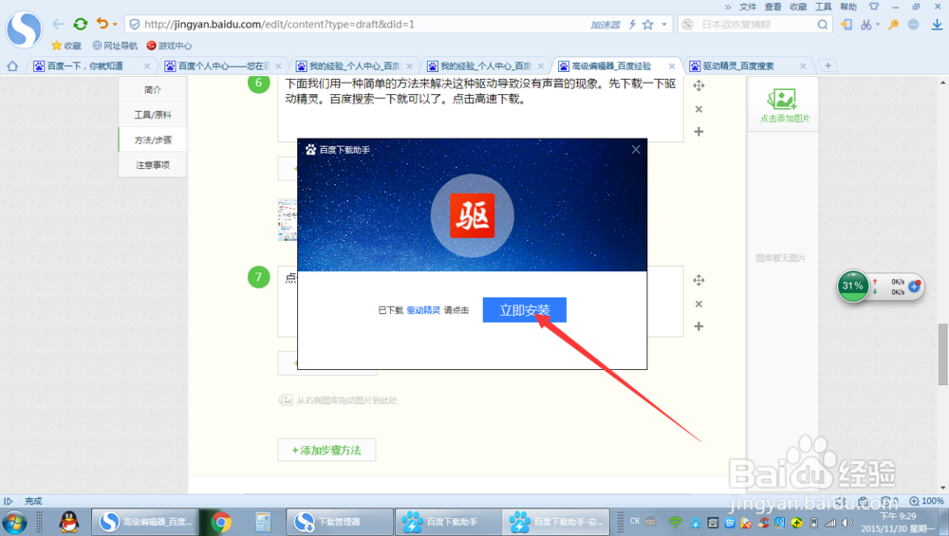Click 点击添加图片 upload button
The image size is (949, 536).
(x=784, y=104)
